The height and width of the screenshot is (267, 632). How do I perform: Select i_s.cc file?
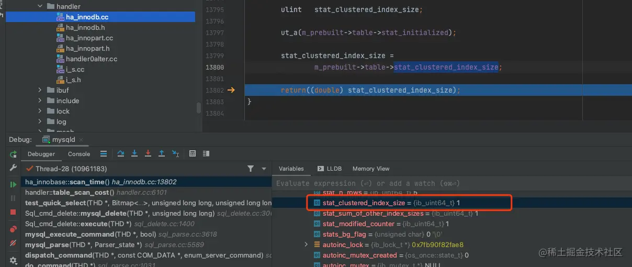tap(75, 69)
